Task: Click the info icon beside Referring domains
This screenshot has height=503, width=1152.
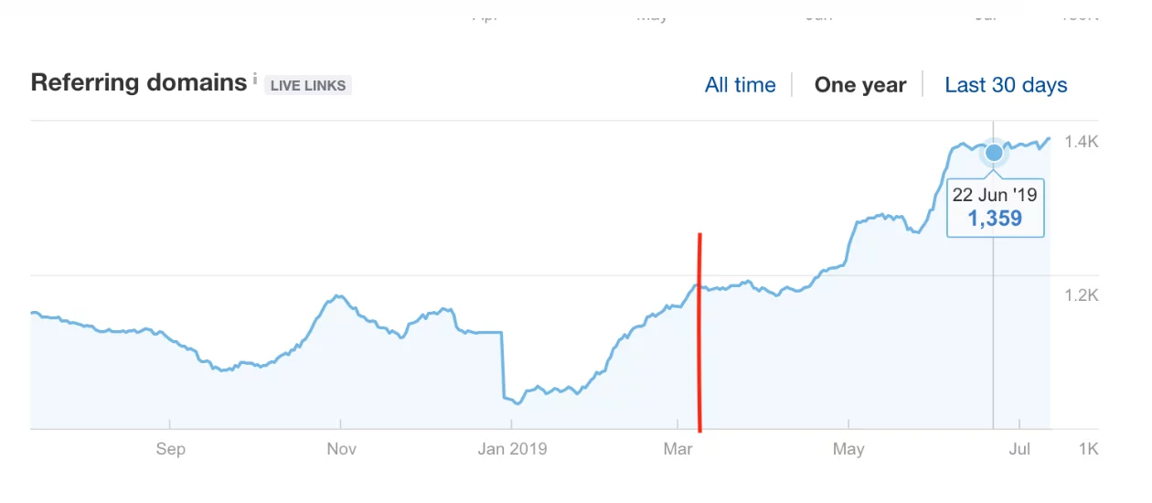Action: (254, 78)
